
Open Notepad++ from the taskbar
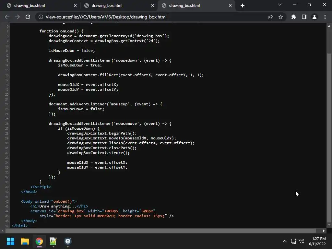click(x=53, y=241)
